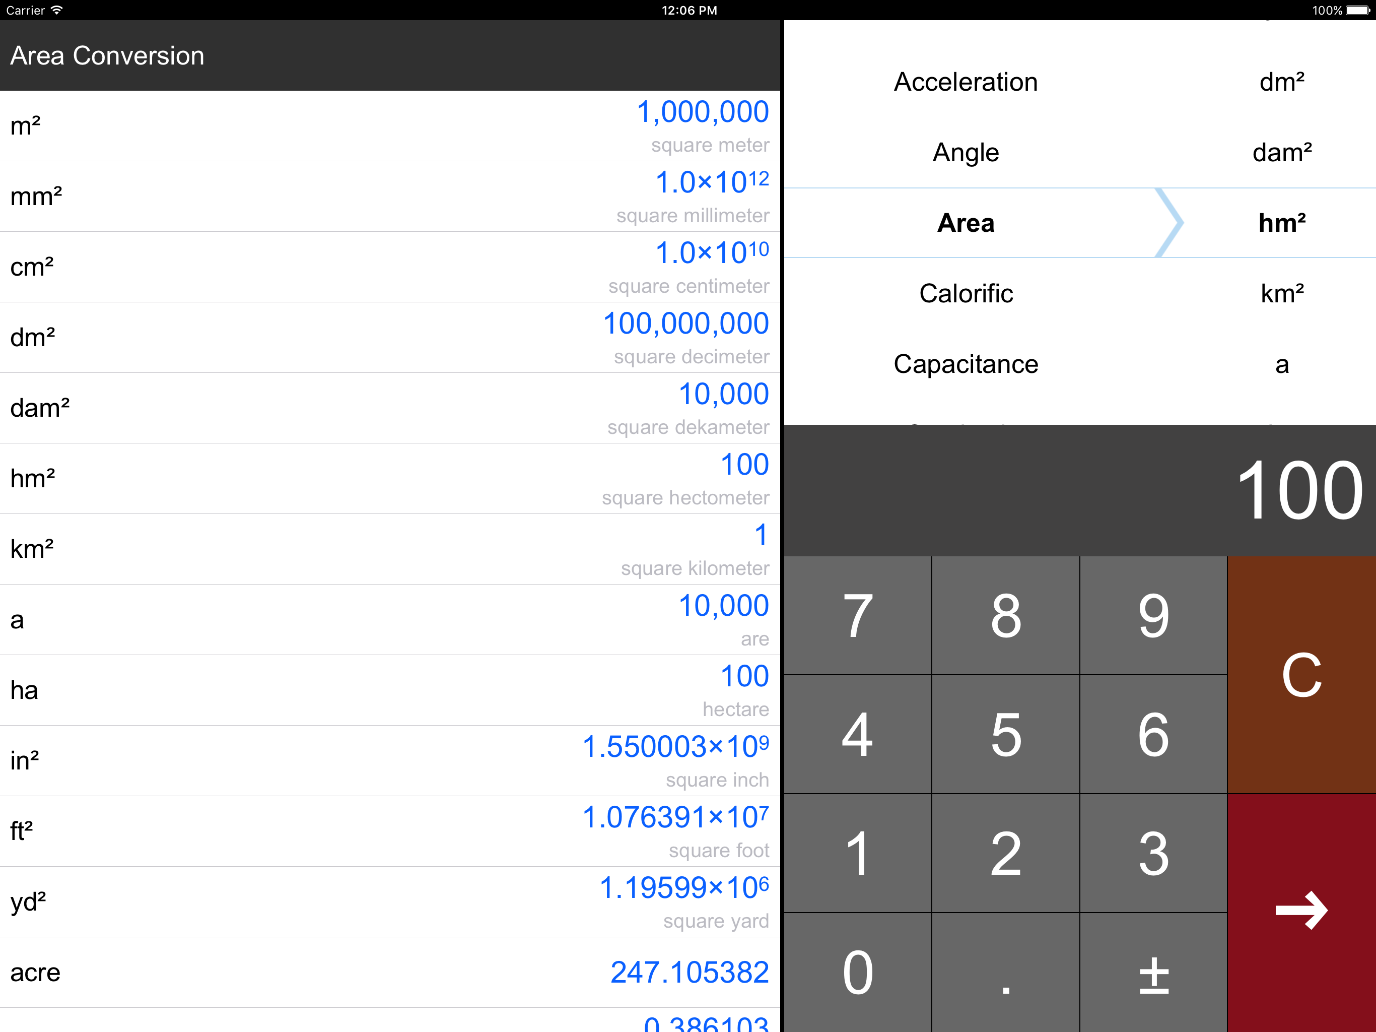The height and width of the screenshot is (1032, 1376).
Task: Tap the C clear key
Action: [1301, 675]
